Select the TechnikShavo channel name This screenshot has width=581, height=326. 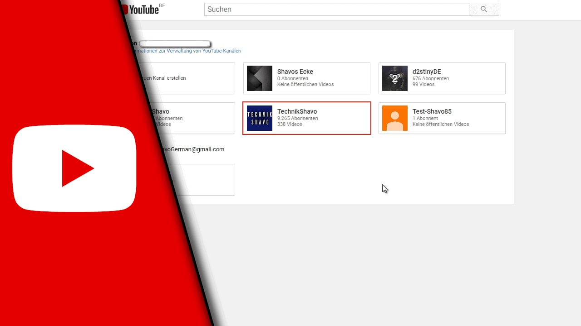coord(297,111)
